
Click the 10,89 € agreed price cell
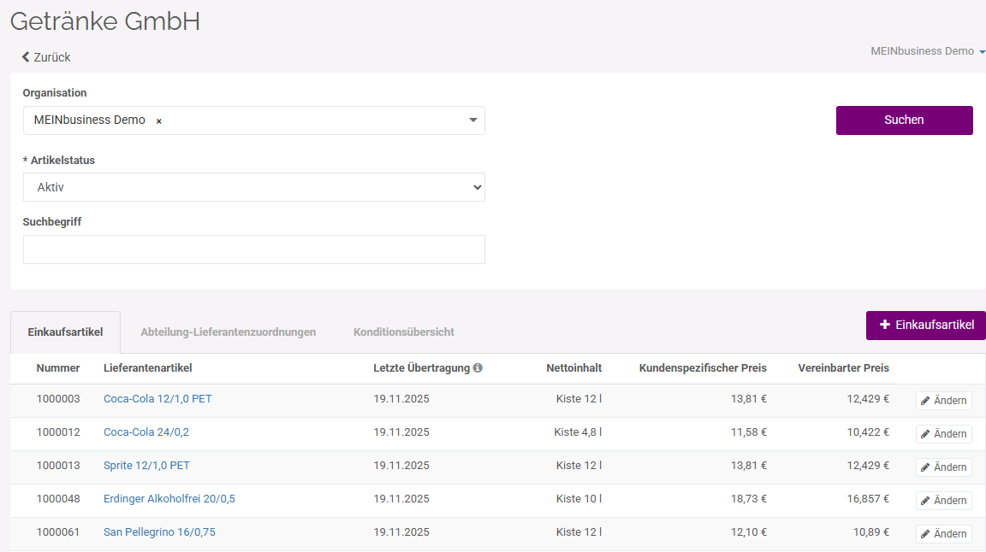[x=871, y=531]
